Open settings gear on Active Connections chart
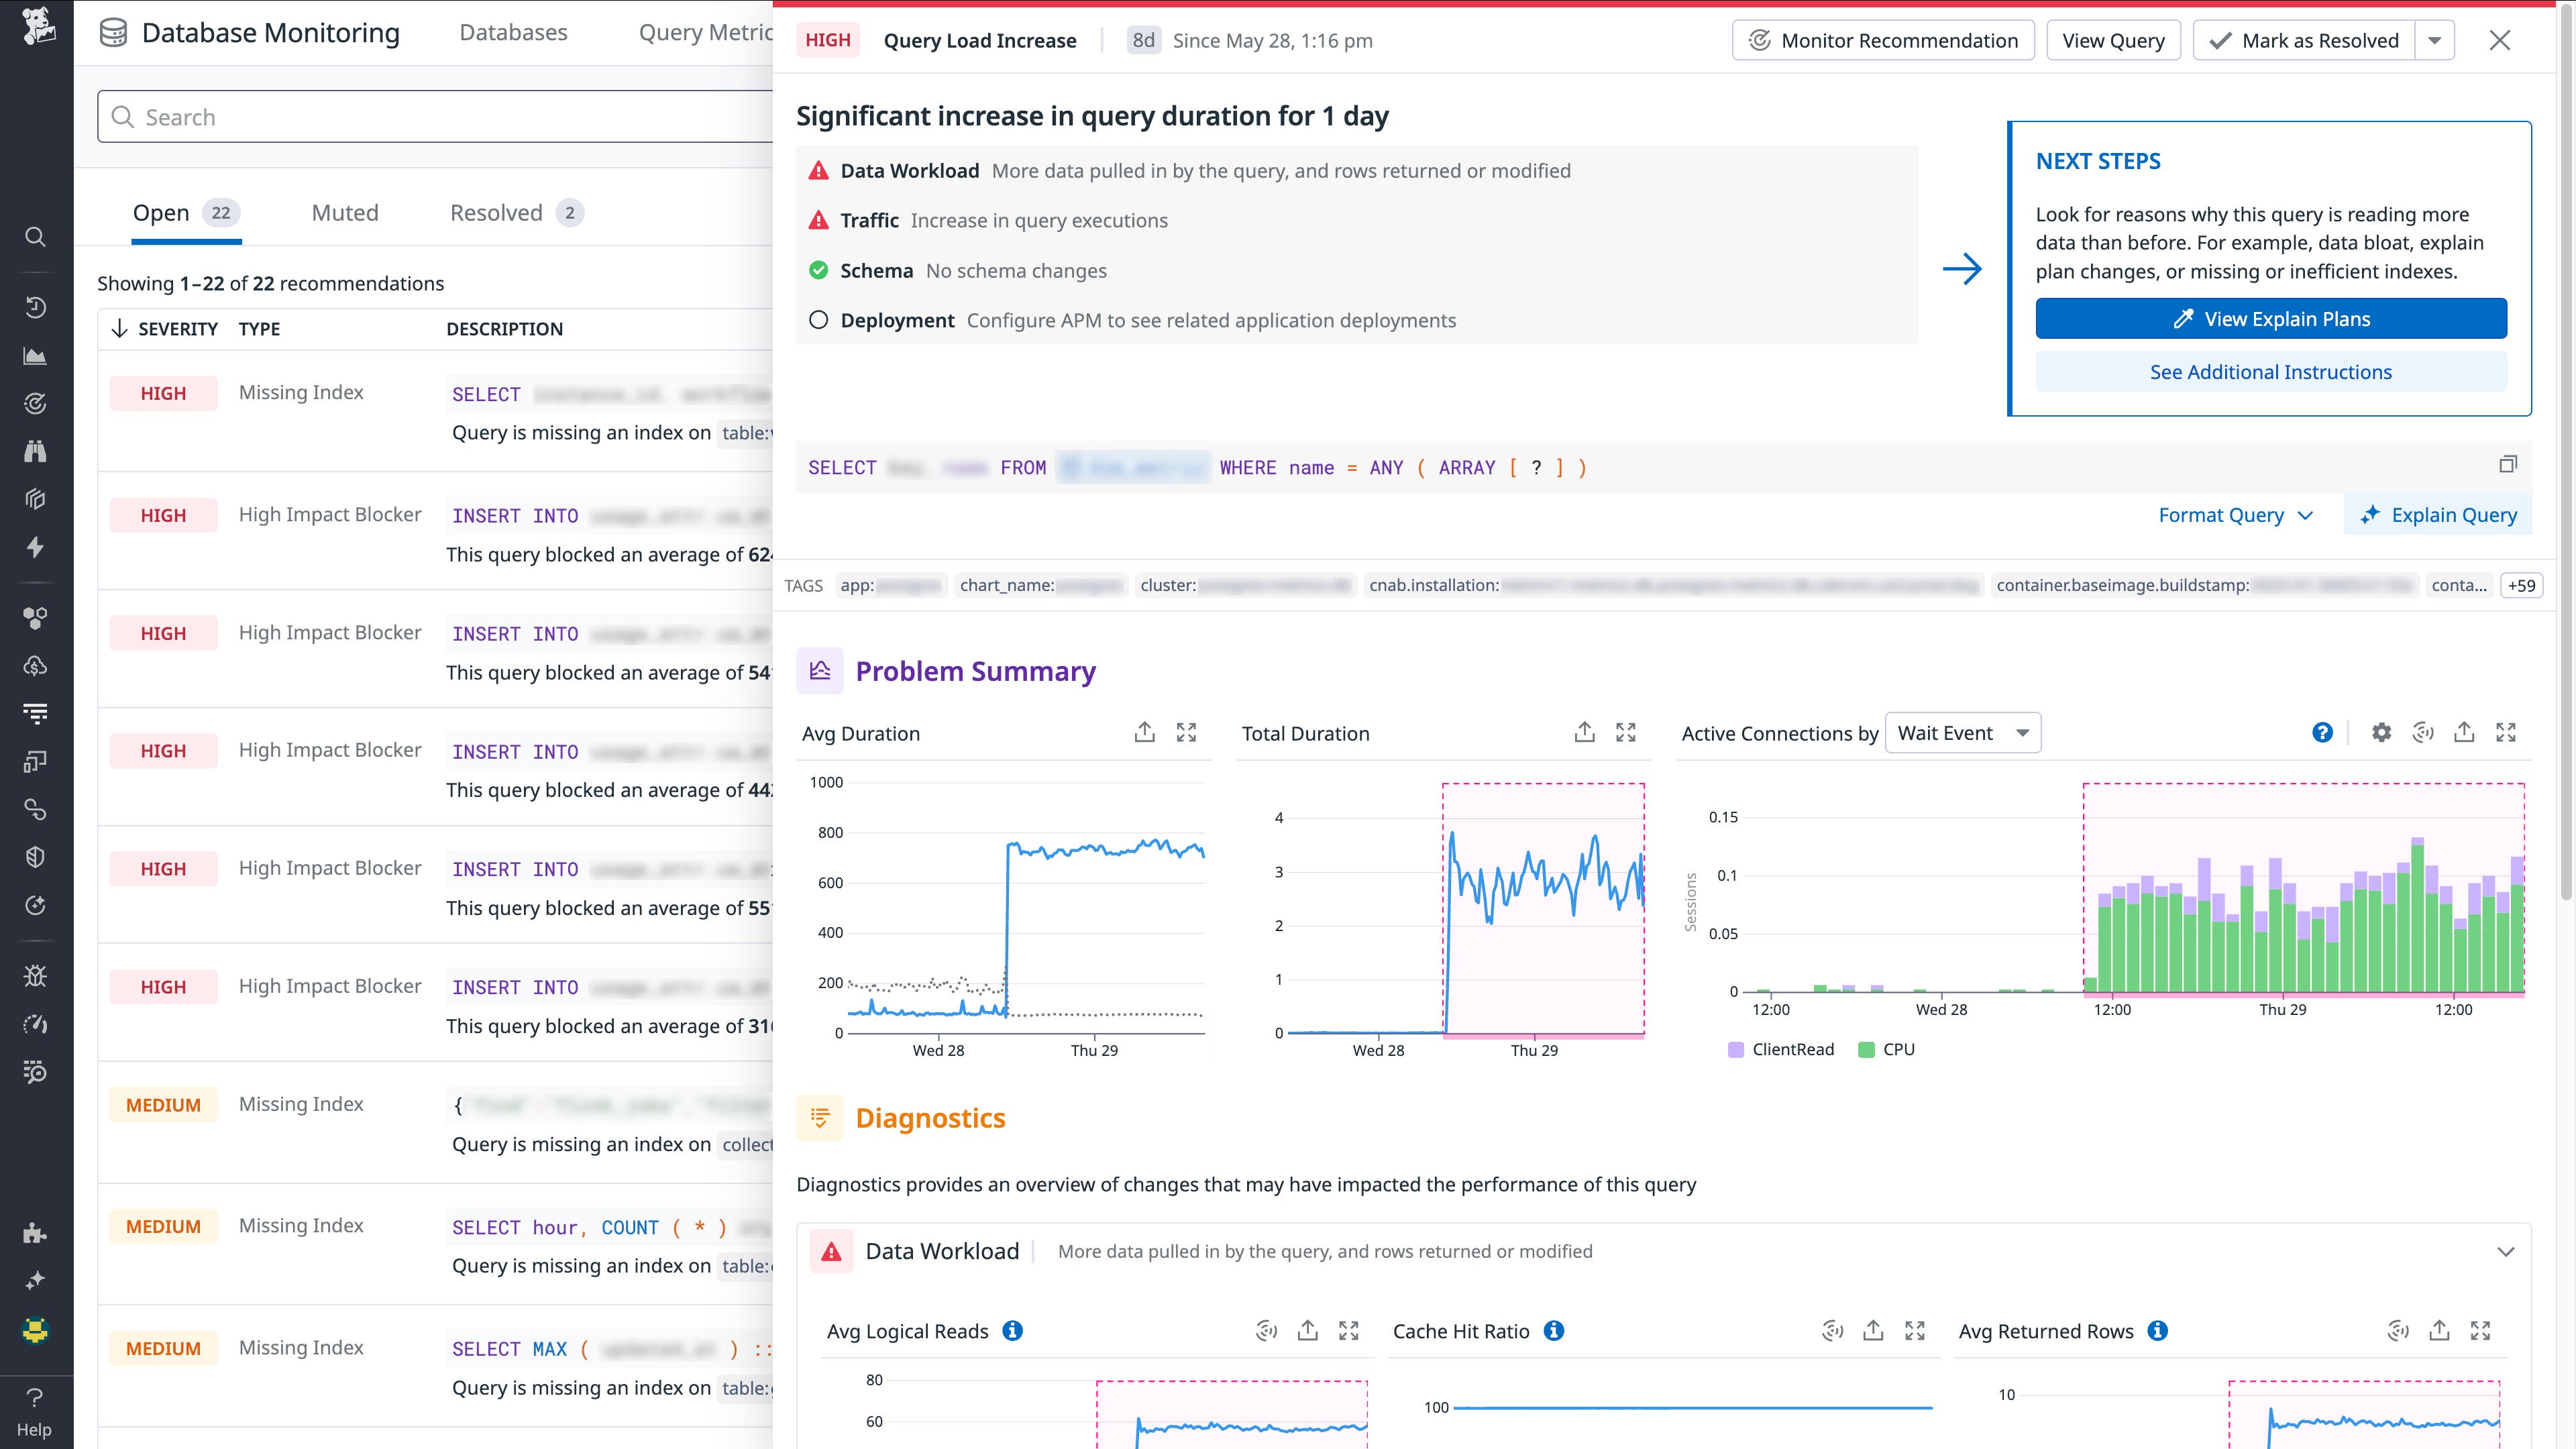 [2381, 732]
